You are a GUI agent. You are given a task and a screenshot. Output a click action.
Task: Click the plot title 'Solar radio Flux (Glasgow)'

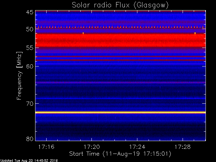(x=120, y=5)
